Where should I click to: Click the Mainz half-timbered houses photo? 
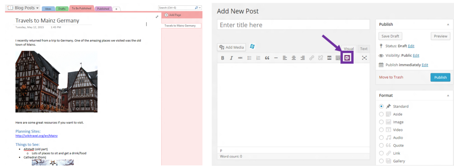click(x=56, y=81)
